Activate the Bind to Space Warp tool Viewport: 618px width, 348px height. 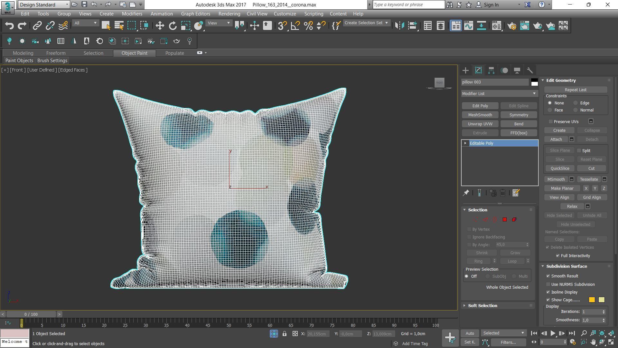click(63, 26)
